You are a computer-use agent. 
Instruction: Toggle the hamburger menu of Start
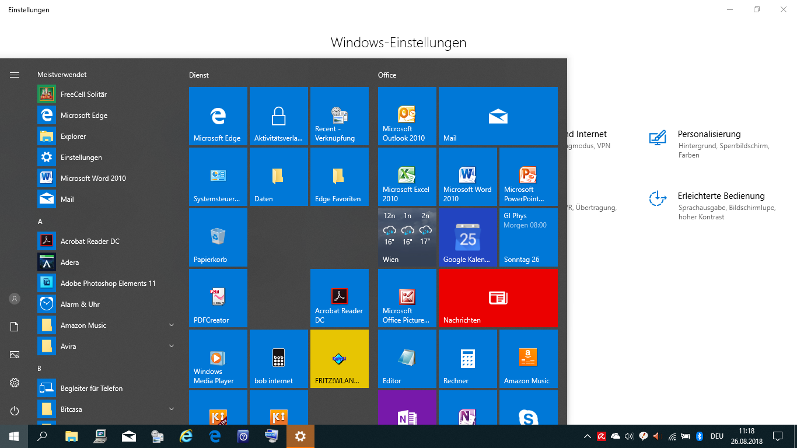point(15,75)
